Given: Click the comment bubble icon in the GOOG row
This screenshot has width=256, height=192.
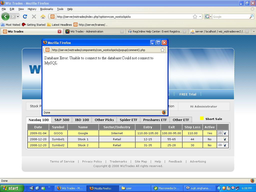Looking at the screenshot, I should coord(220,133).
